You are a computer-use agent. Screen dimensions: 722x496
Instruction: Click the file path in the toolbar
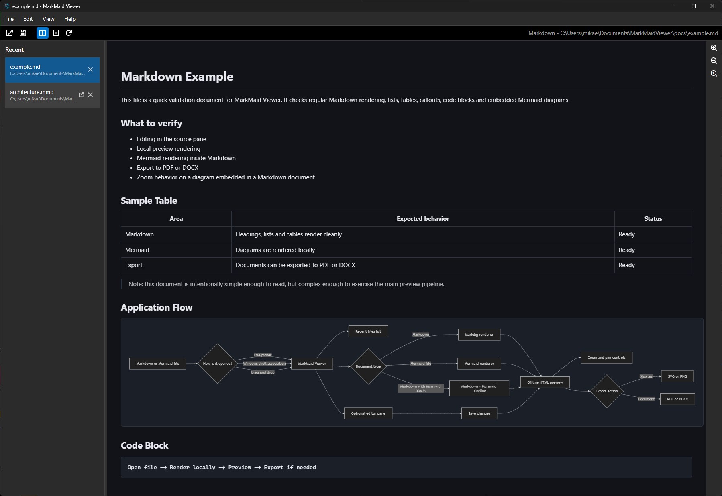click(623, 33)
